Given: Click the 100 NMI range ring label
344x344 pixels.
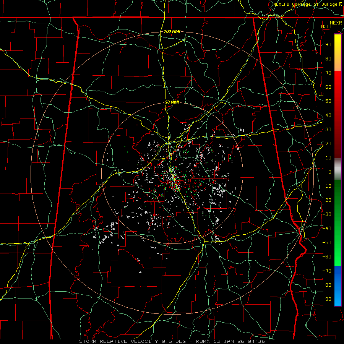Looking at the screenshot, I should pyautogui.click(x=172, y=31).
